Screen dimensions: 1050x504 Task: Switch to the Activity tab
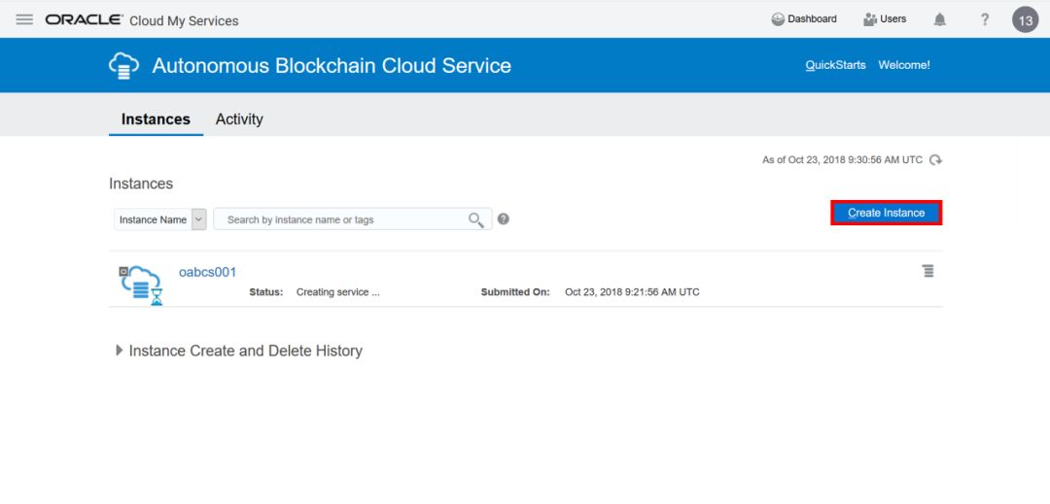tap(239, 119)
